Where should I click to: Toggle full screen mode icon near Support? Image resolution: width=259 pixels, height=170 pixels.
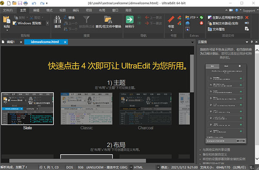coord(231,10)
